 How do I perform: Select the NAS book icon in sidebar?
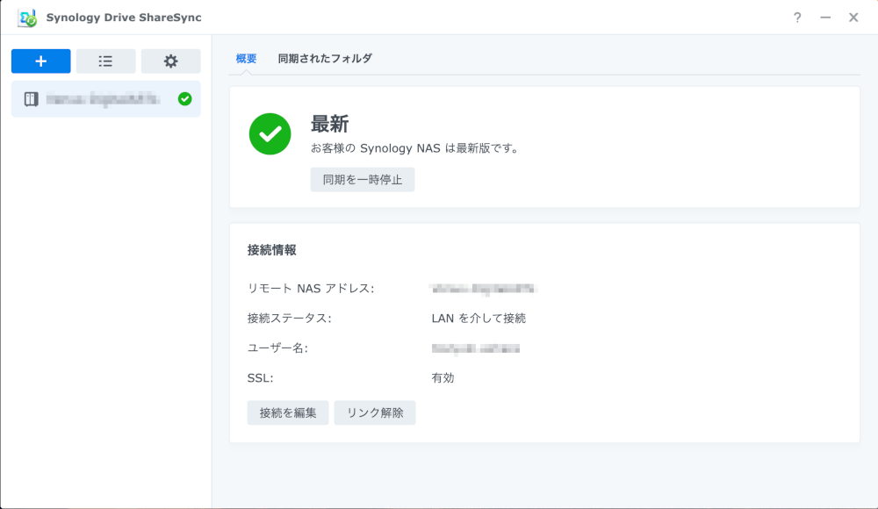tap(31, 99)
